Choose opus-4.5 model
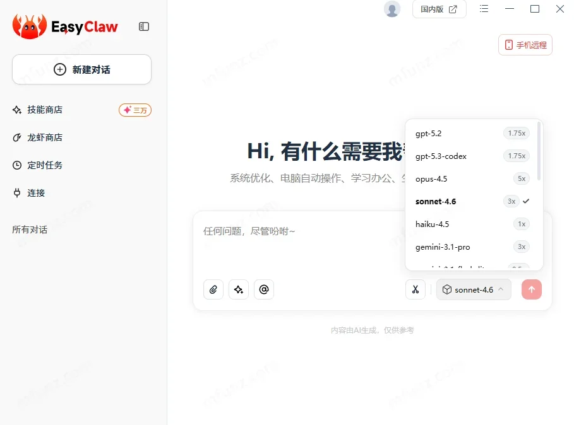This screenshot has height=425, width=574. point(472,178)
